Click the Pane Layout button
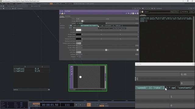The height and width of the screenshot is (109, 195). pos(11,6)
